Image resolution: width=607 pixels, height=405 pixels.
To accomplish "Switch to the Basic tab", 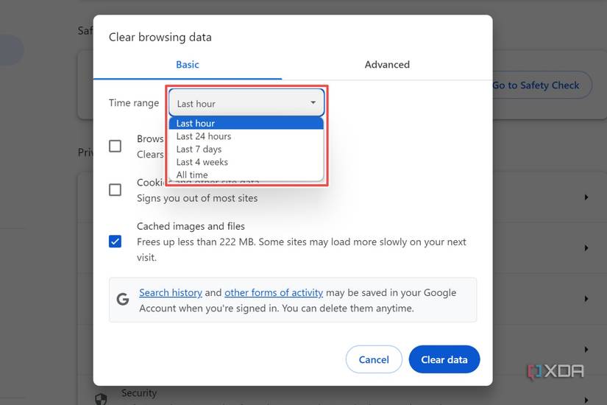I will 188,65.
